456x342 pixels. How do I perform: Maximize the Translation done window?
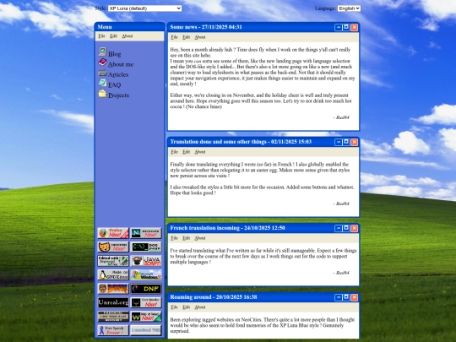(346, 142)
